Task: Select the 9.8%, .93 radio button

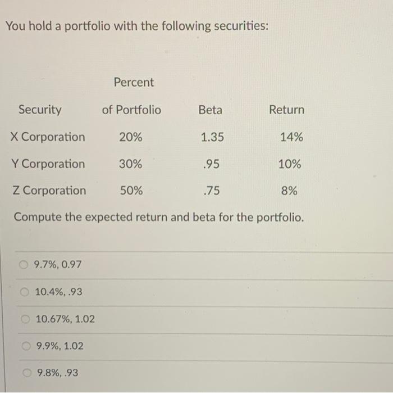Action: click(x=26, y=372)
